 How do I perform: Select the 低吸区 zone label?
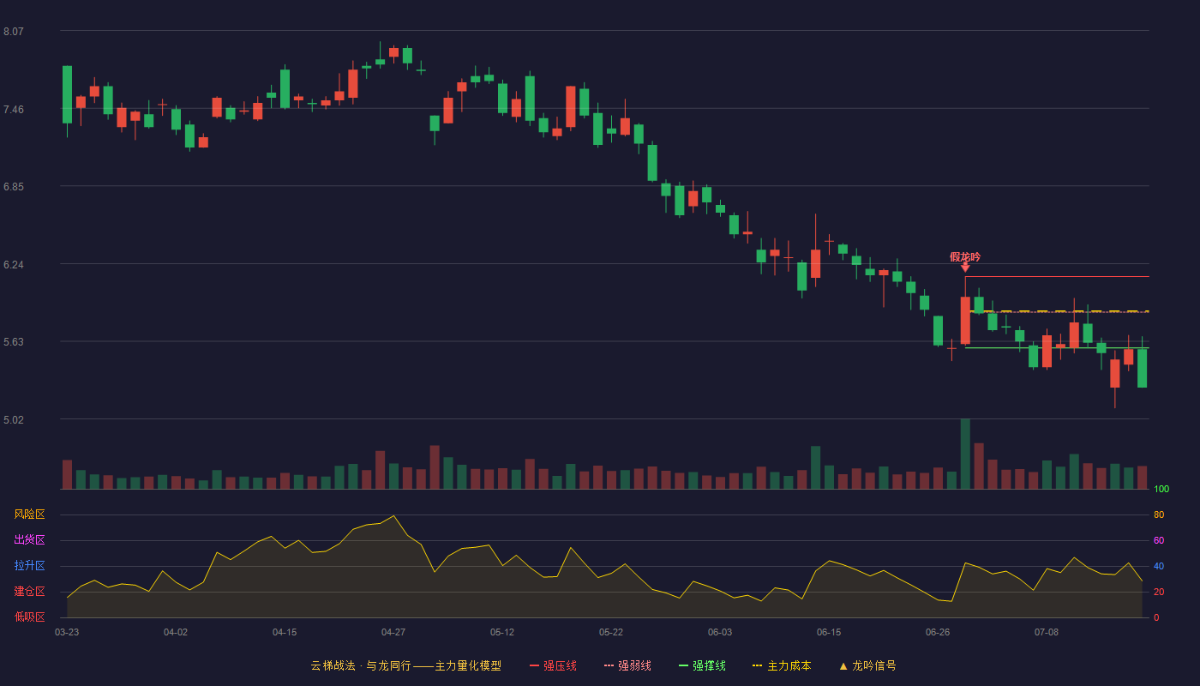coord(29,617)
